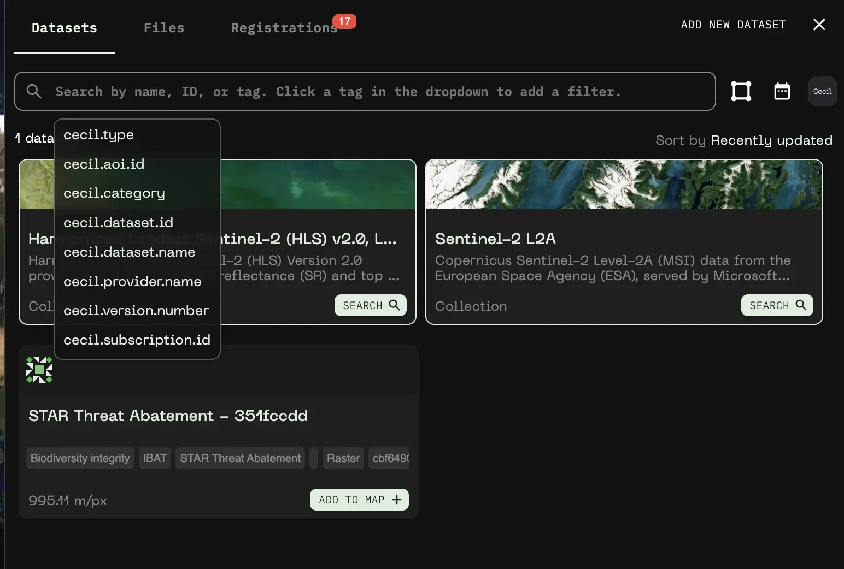Click the Sentinel-2 L2A satellite thumbnail
Viewport: 844px width, 569px height.
[x=624, y=185]
